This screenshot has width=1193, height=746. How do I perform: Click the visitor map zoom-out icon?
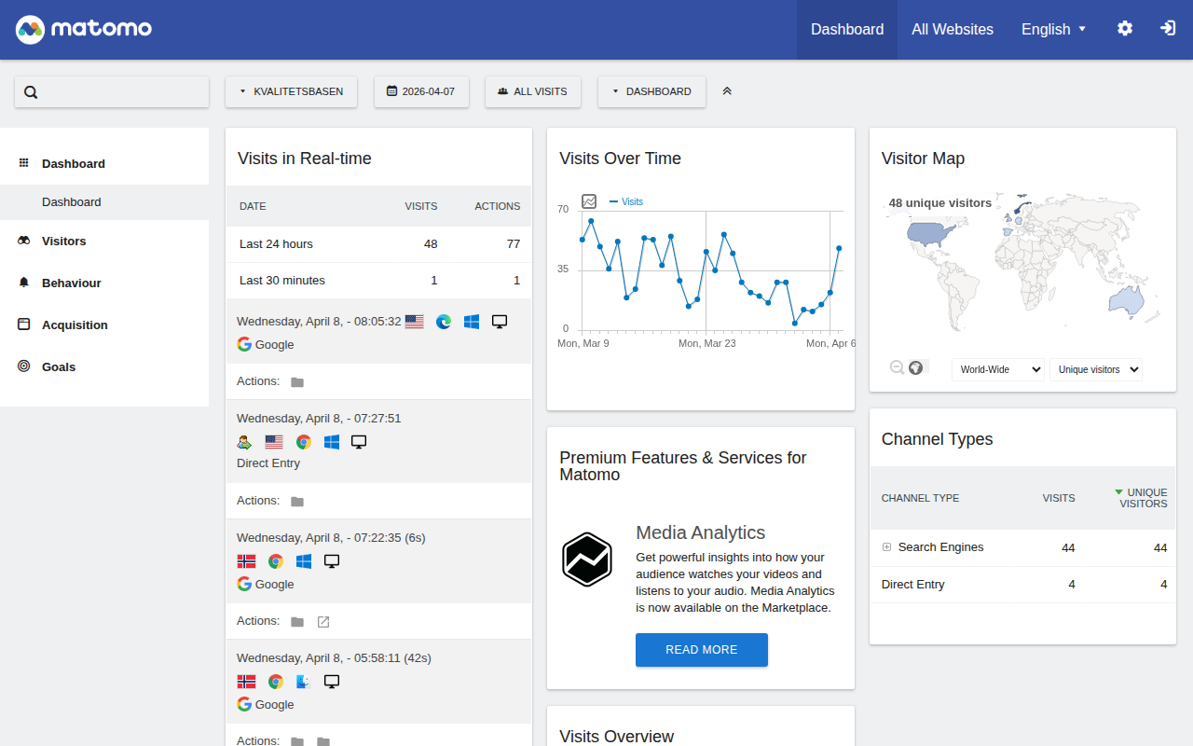click(x=897, y=367)
